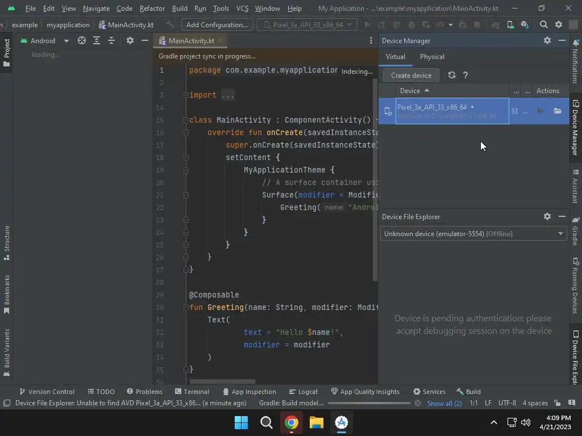Open the Refactor menu
The image size is (582, 436).
(152, 8)
